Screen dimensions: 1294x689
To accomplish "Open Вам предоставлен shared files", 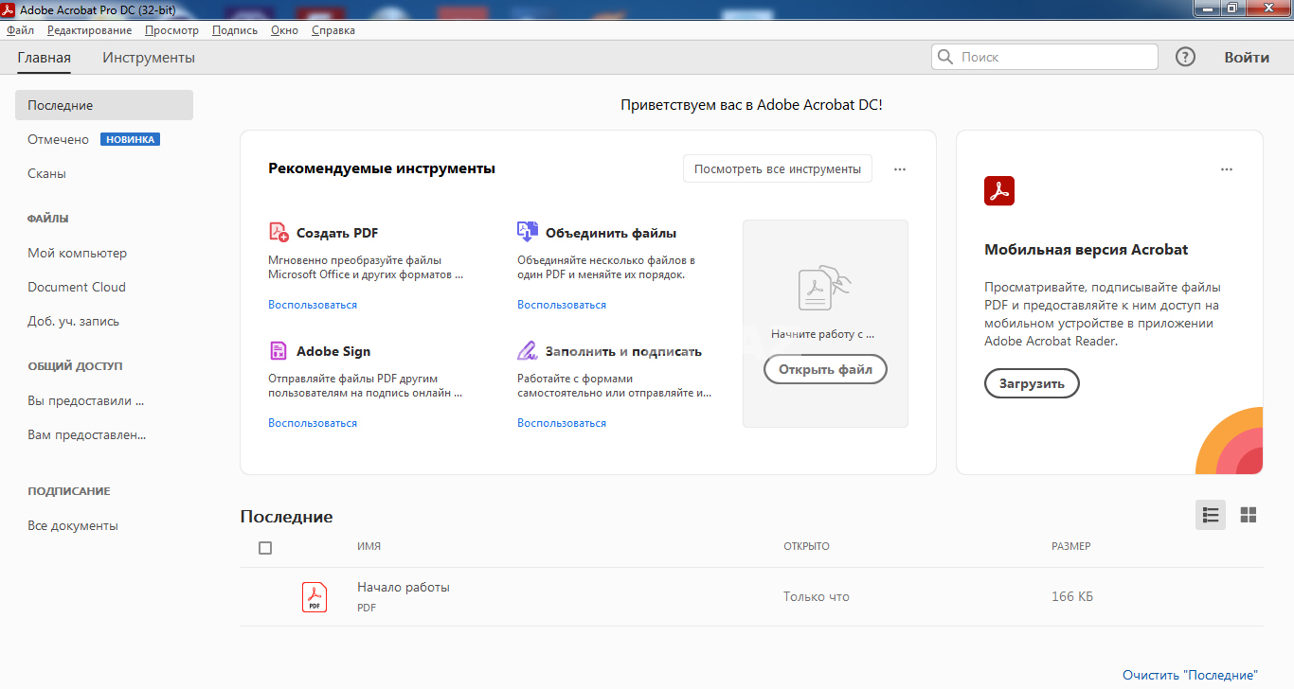I will tap(87, 434).
